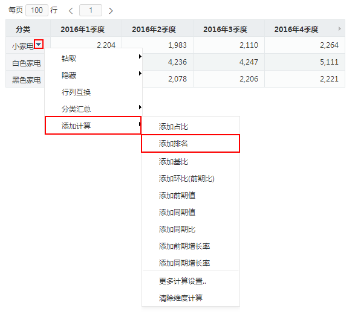Choose 添加排名 option
The height and width of the screenshot is (317, 361).
click(x=190, y=144)
